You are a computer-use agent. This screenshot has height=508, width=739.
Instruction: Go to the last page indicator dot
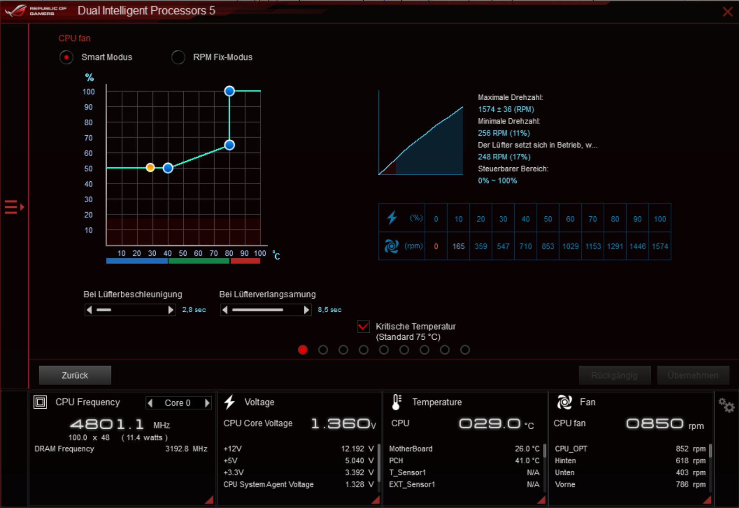click(x=465, y=350)
